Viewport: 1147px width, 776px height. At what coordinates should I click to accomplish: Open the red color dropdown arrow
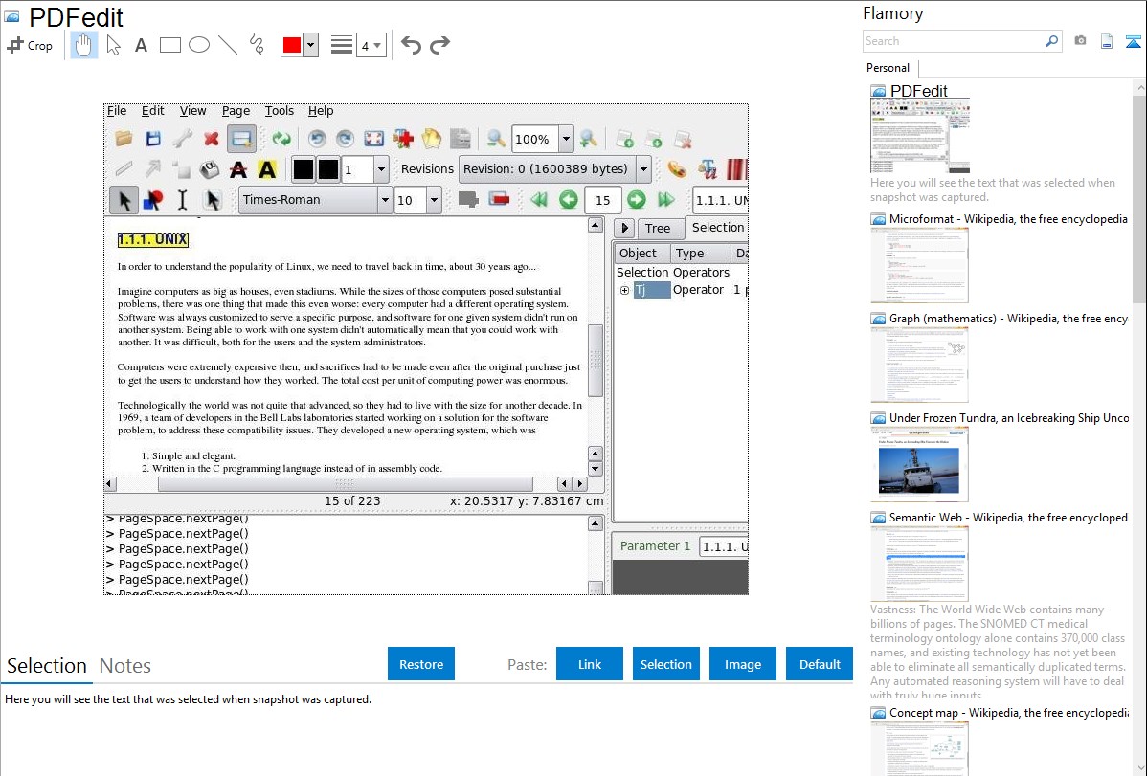tap(311, 45)
